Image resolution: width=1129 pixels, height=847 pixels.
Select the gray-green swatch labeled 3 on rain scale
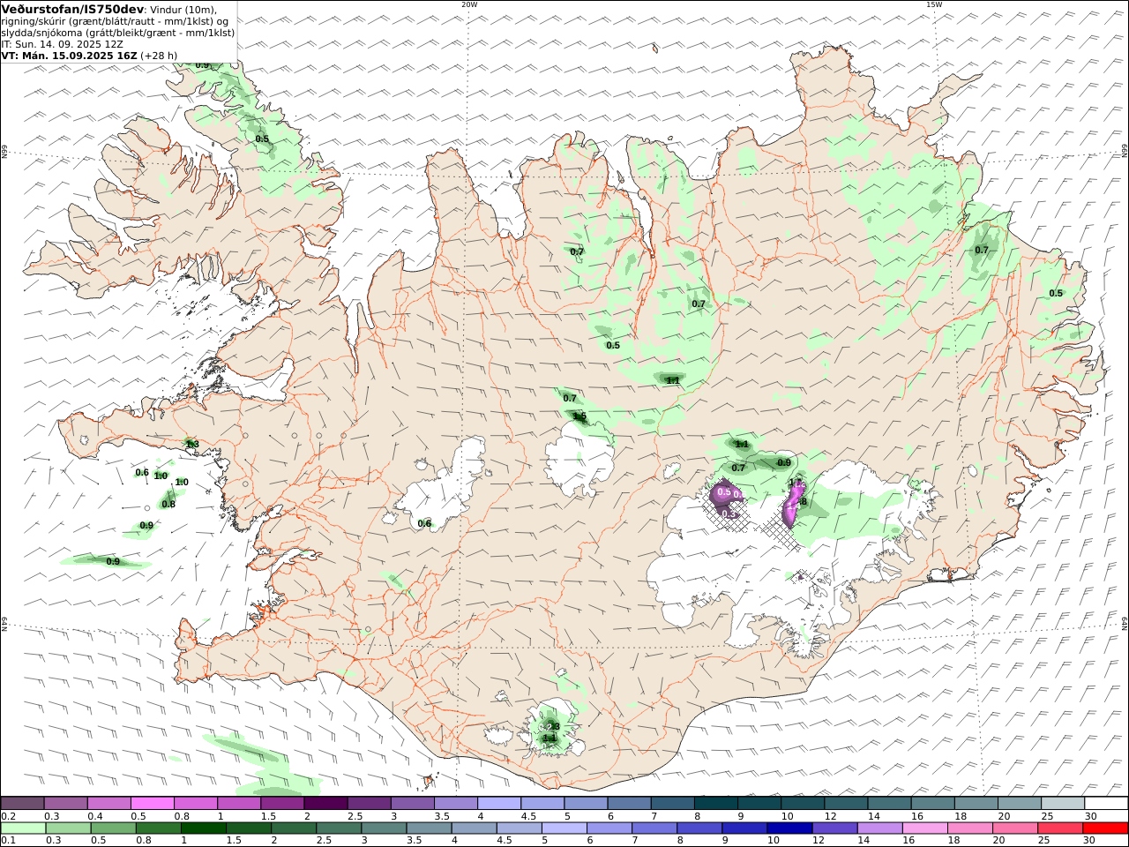(x=385, y=828)
